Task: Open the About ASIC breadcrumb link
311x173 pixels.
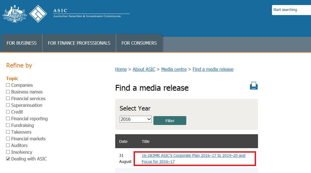Action: point(144,69)
